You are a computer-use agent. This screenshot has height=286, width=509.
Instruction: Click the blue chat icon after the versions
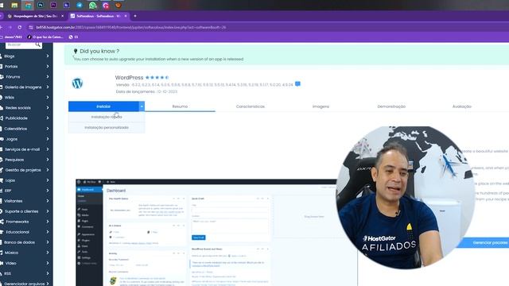click(297, 84)
